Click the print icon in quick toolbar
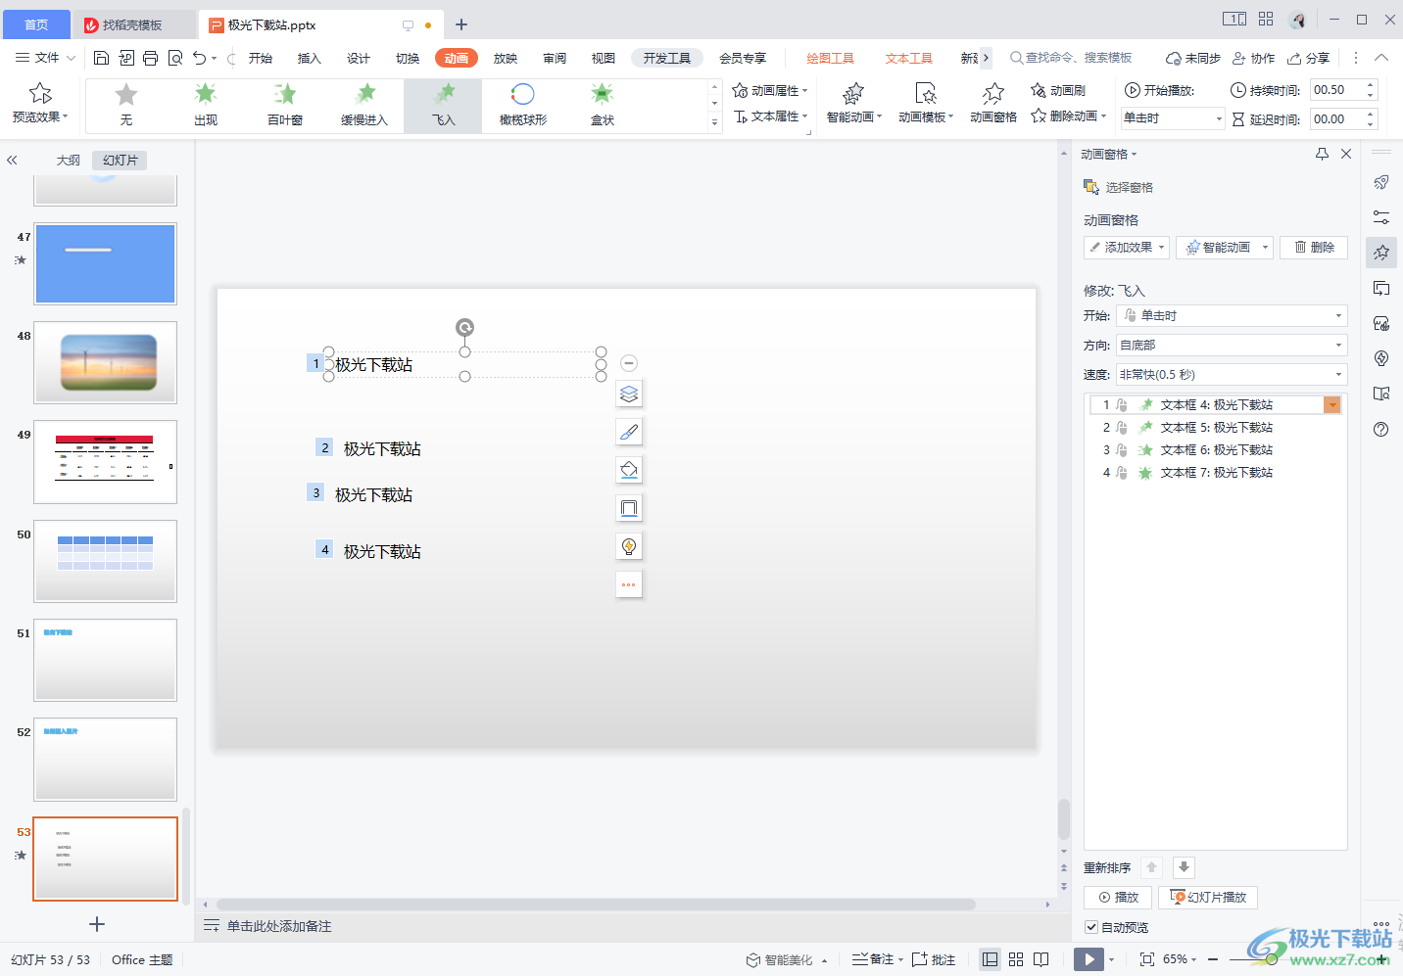Image resolution: width=1403 pixels, height=976 pixels. [x=150, y=58]
